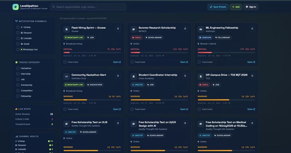291x153 pixels.
Task: Click the GMAIL badge on Summer Research Scholarship
Action: point(137,37)
